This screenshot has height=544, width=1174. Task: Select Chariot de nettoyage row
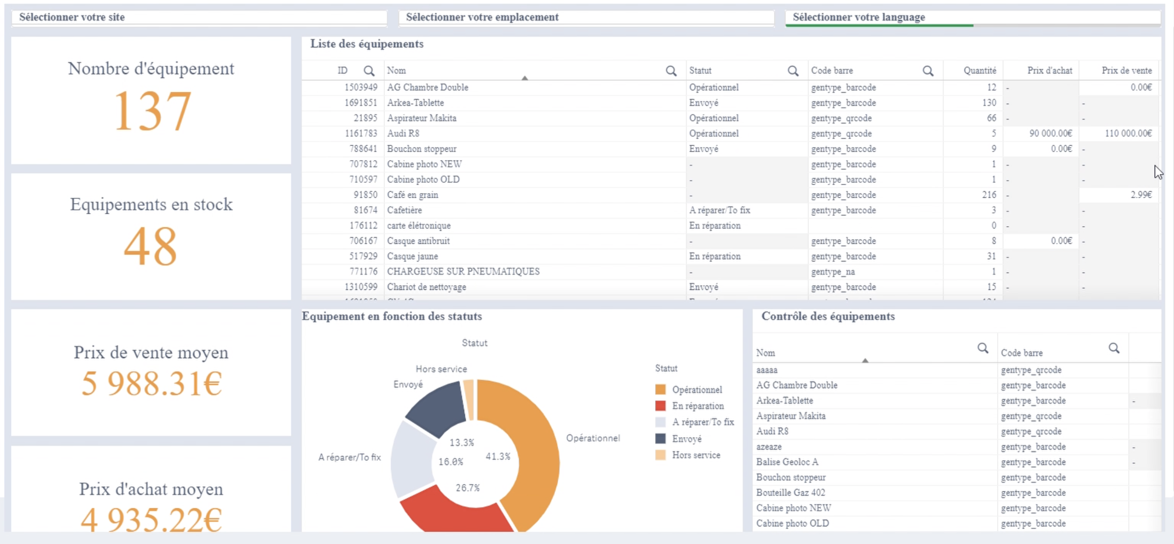[x=730, y=287]
